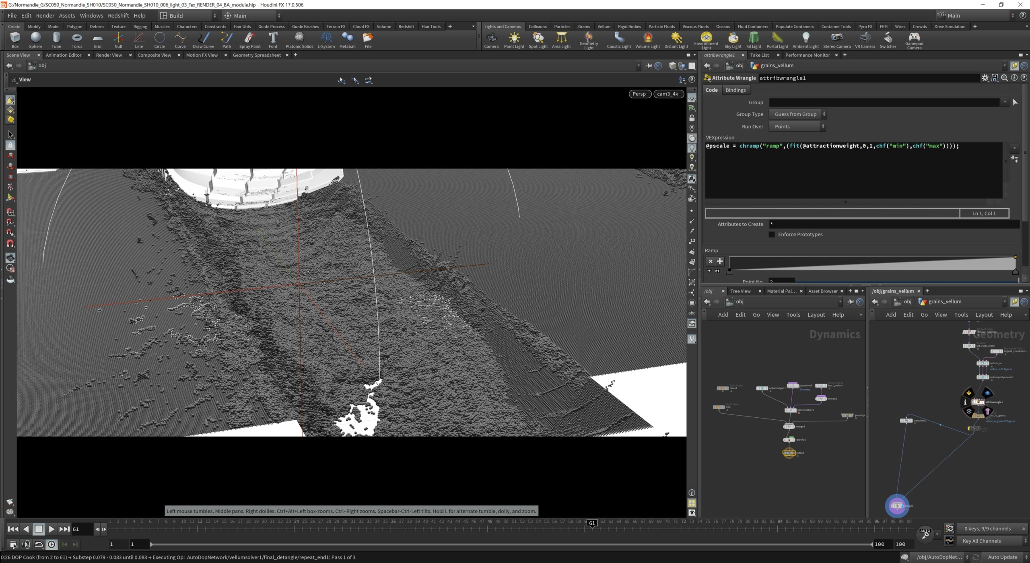Select the output node in Dynamics network

coord(789,453)
